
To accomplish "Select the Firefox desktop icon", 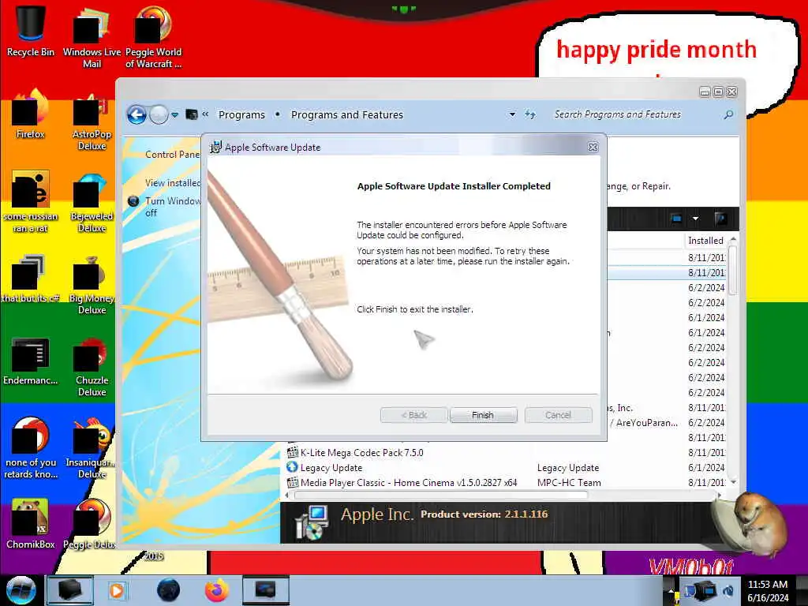I will click(31, 114).
